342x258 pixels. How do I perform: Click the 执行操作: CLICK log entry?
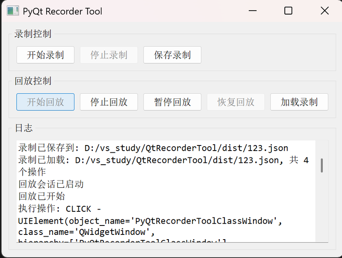point(59,209)
